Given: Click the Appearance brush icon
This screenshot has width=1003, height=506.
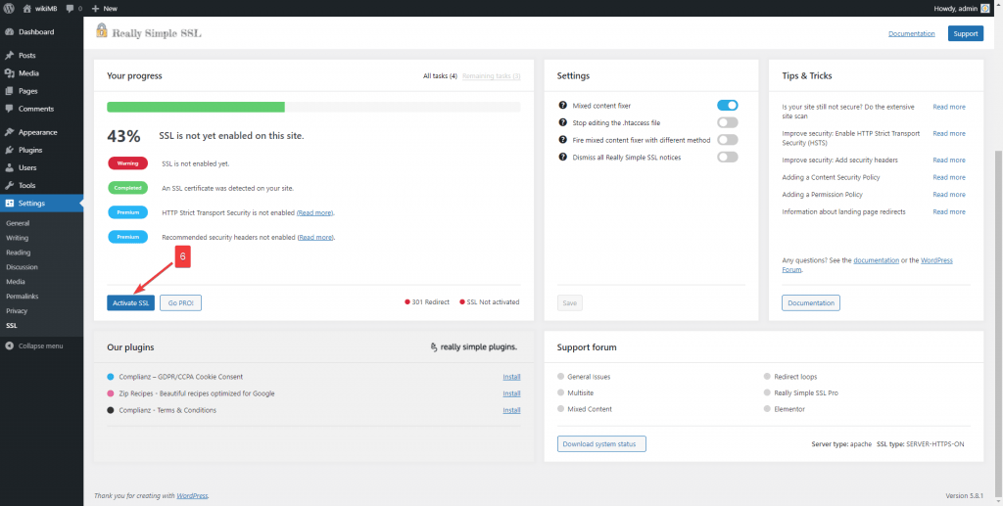Looking at the screenshot, I should pos(9,132).
